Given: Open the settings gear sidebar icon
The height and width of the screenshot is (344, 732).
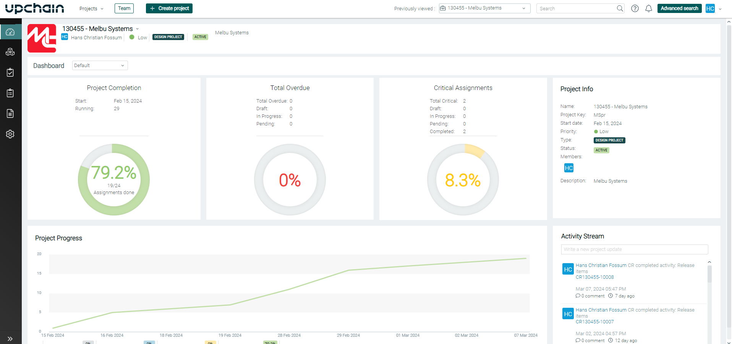Looking at the screenshot, I should coord(10,134).
